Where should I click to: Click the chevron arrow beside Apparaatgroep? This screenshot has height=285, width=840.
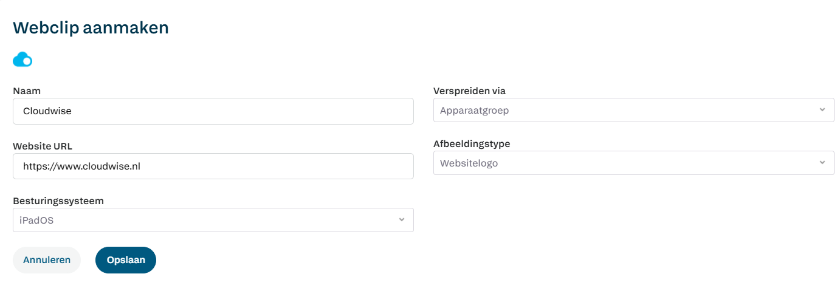pos(822,110)
